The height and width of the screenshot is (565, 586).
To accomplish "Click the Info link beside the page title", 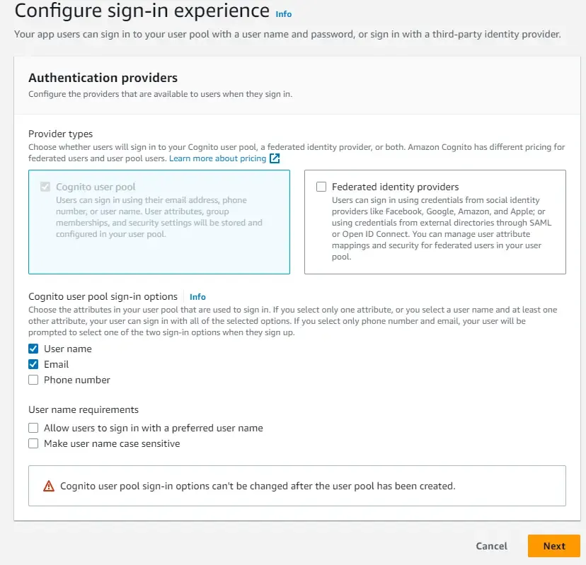I will pos(283,13).
